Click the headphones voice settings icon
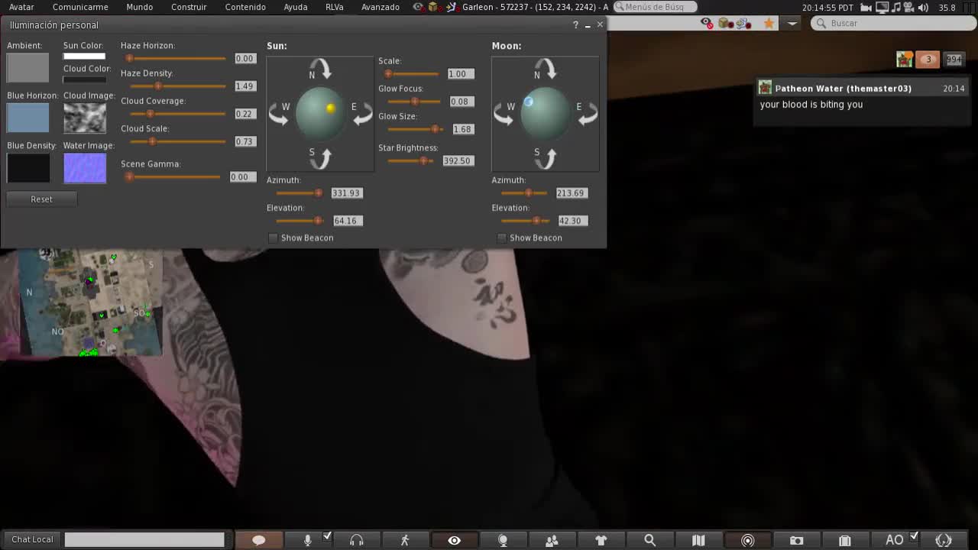 coord(356,540)
